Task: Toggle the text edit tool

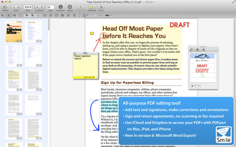Action: [26, 15]
